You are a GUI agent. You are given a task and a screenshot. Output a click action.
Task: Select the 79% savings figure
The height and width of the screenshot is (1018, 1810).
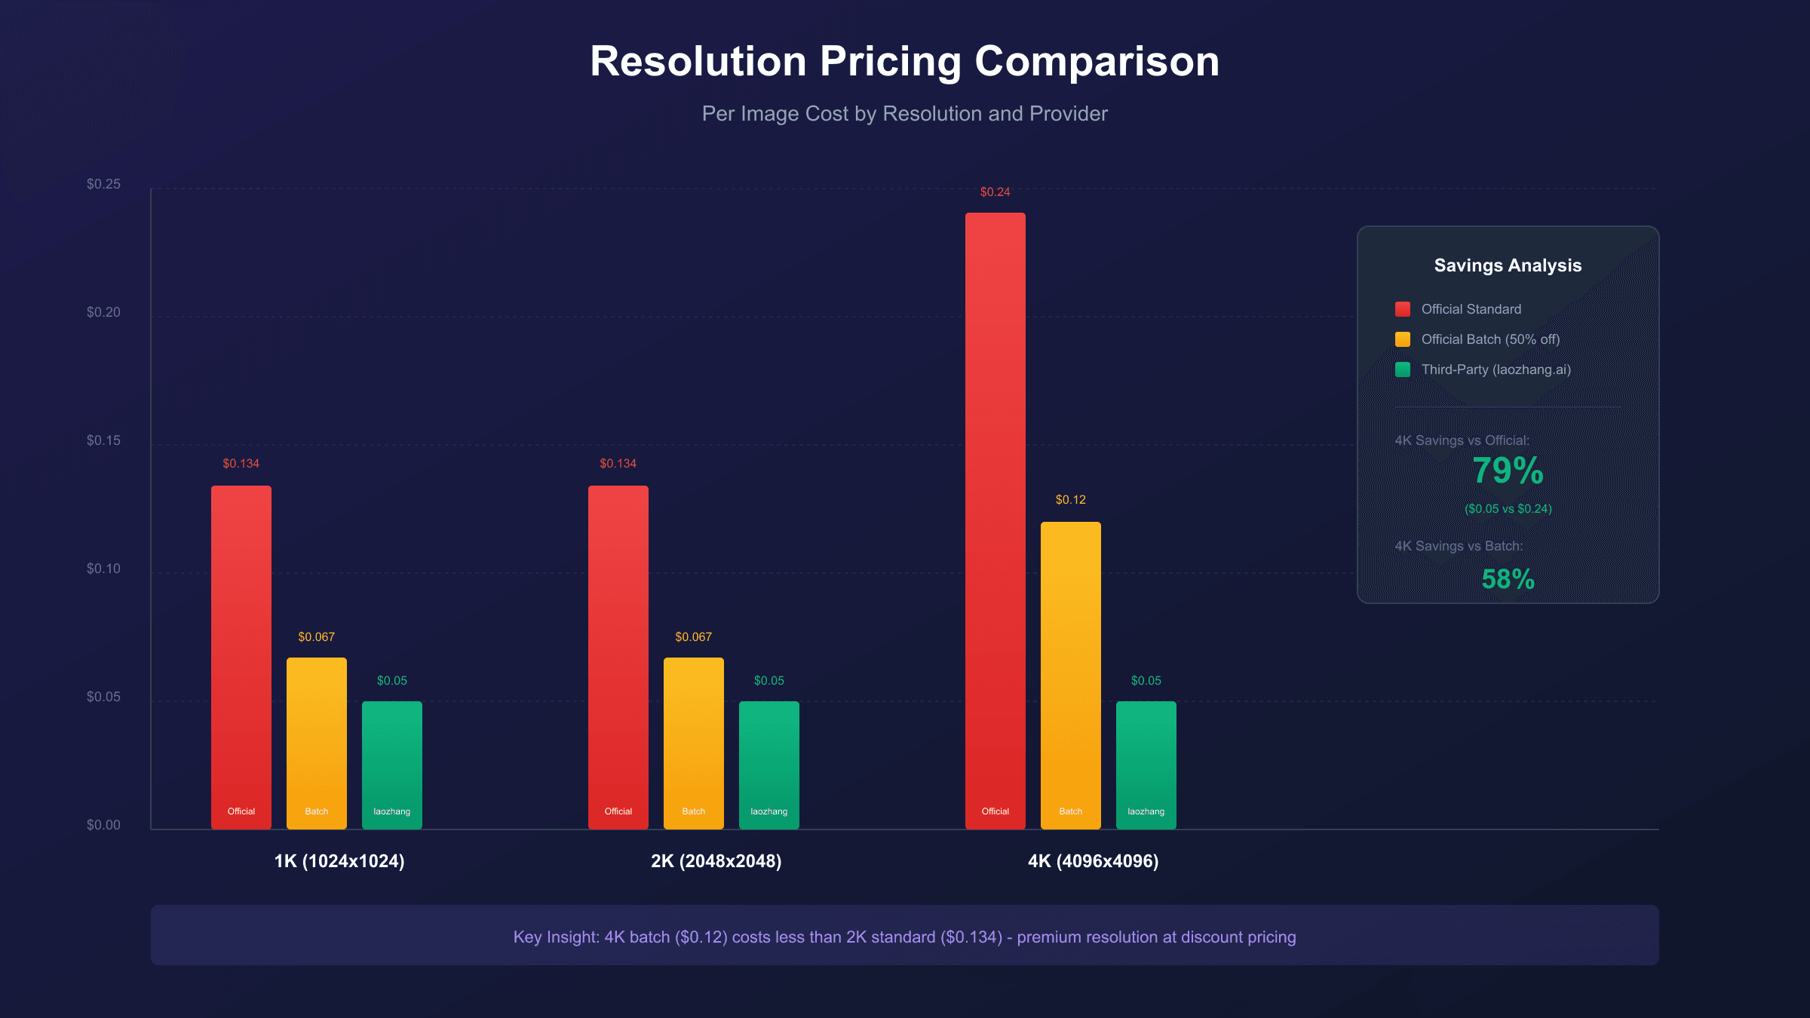[x=1508, y=471]
